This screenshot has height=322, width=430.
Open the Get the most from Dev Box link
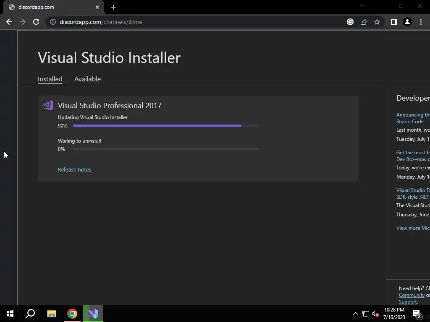[413, 156]
